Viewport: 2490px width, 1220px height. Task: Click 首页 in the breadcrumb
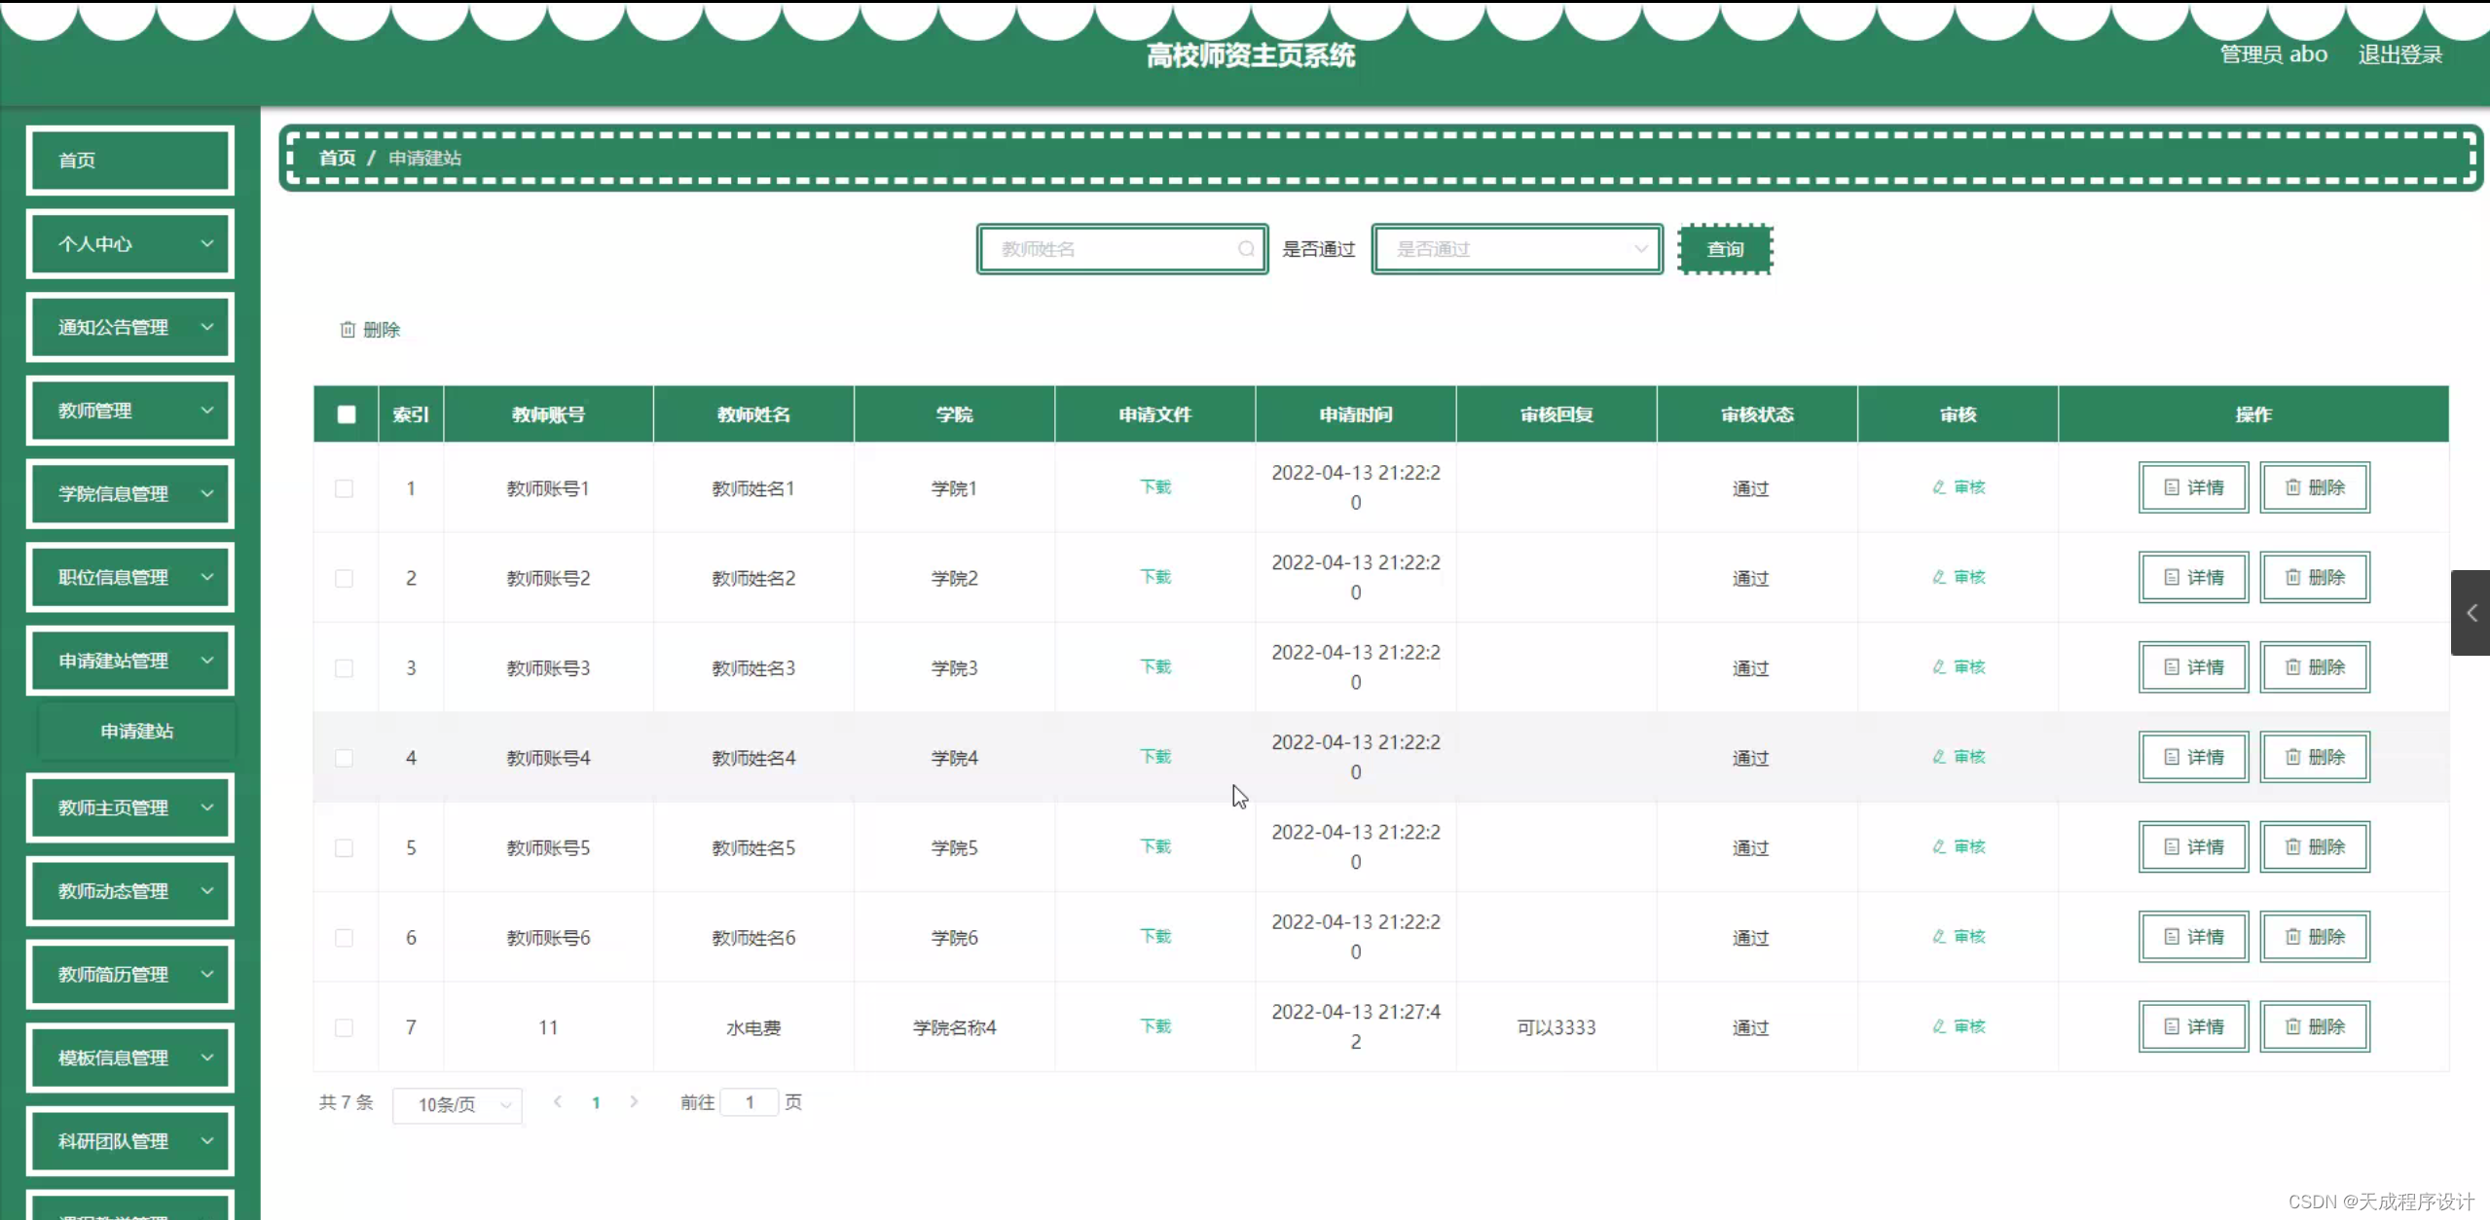338,158
